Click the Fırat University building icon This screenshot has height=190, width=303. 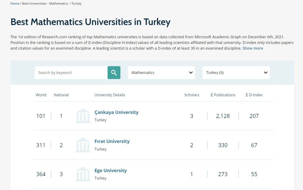pos(83,145)
